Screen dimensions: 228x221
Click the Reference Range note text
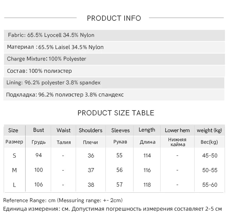point(63,201)
